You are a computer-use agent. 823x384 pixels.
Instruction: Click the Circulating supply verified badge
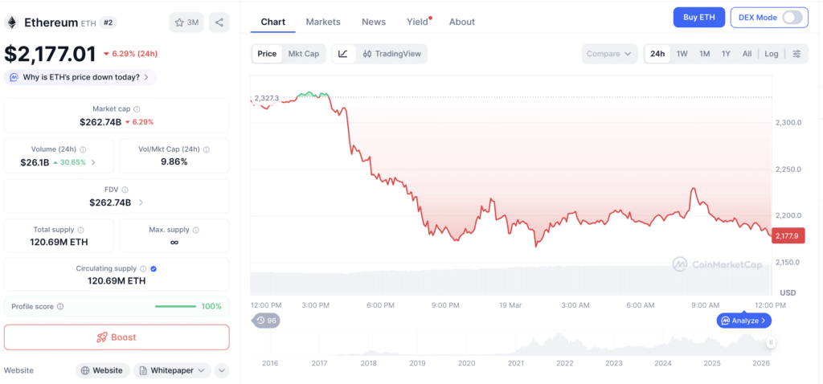click(x=154, y=269)
